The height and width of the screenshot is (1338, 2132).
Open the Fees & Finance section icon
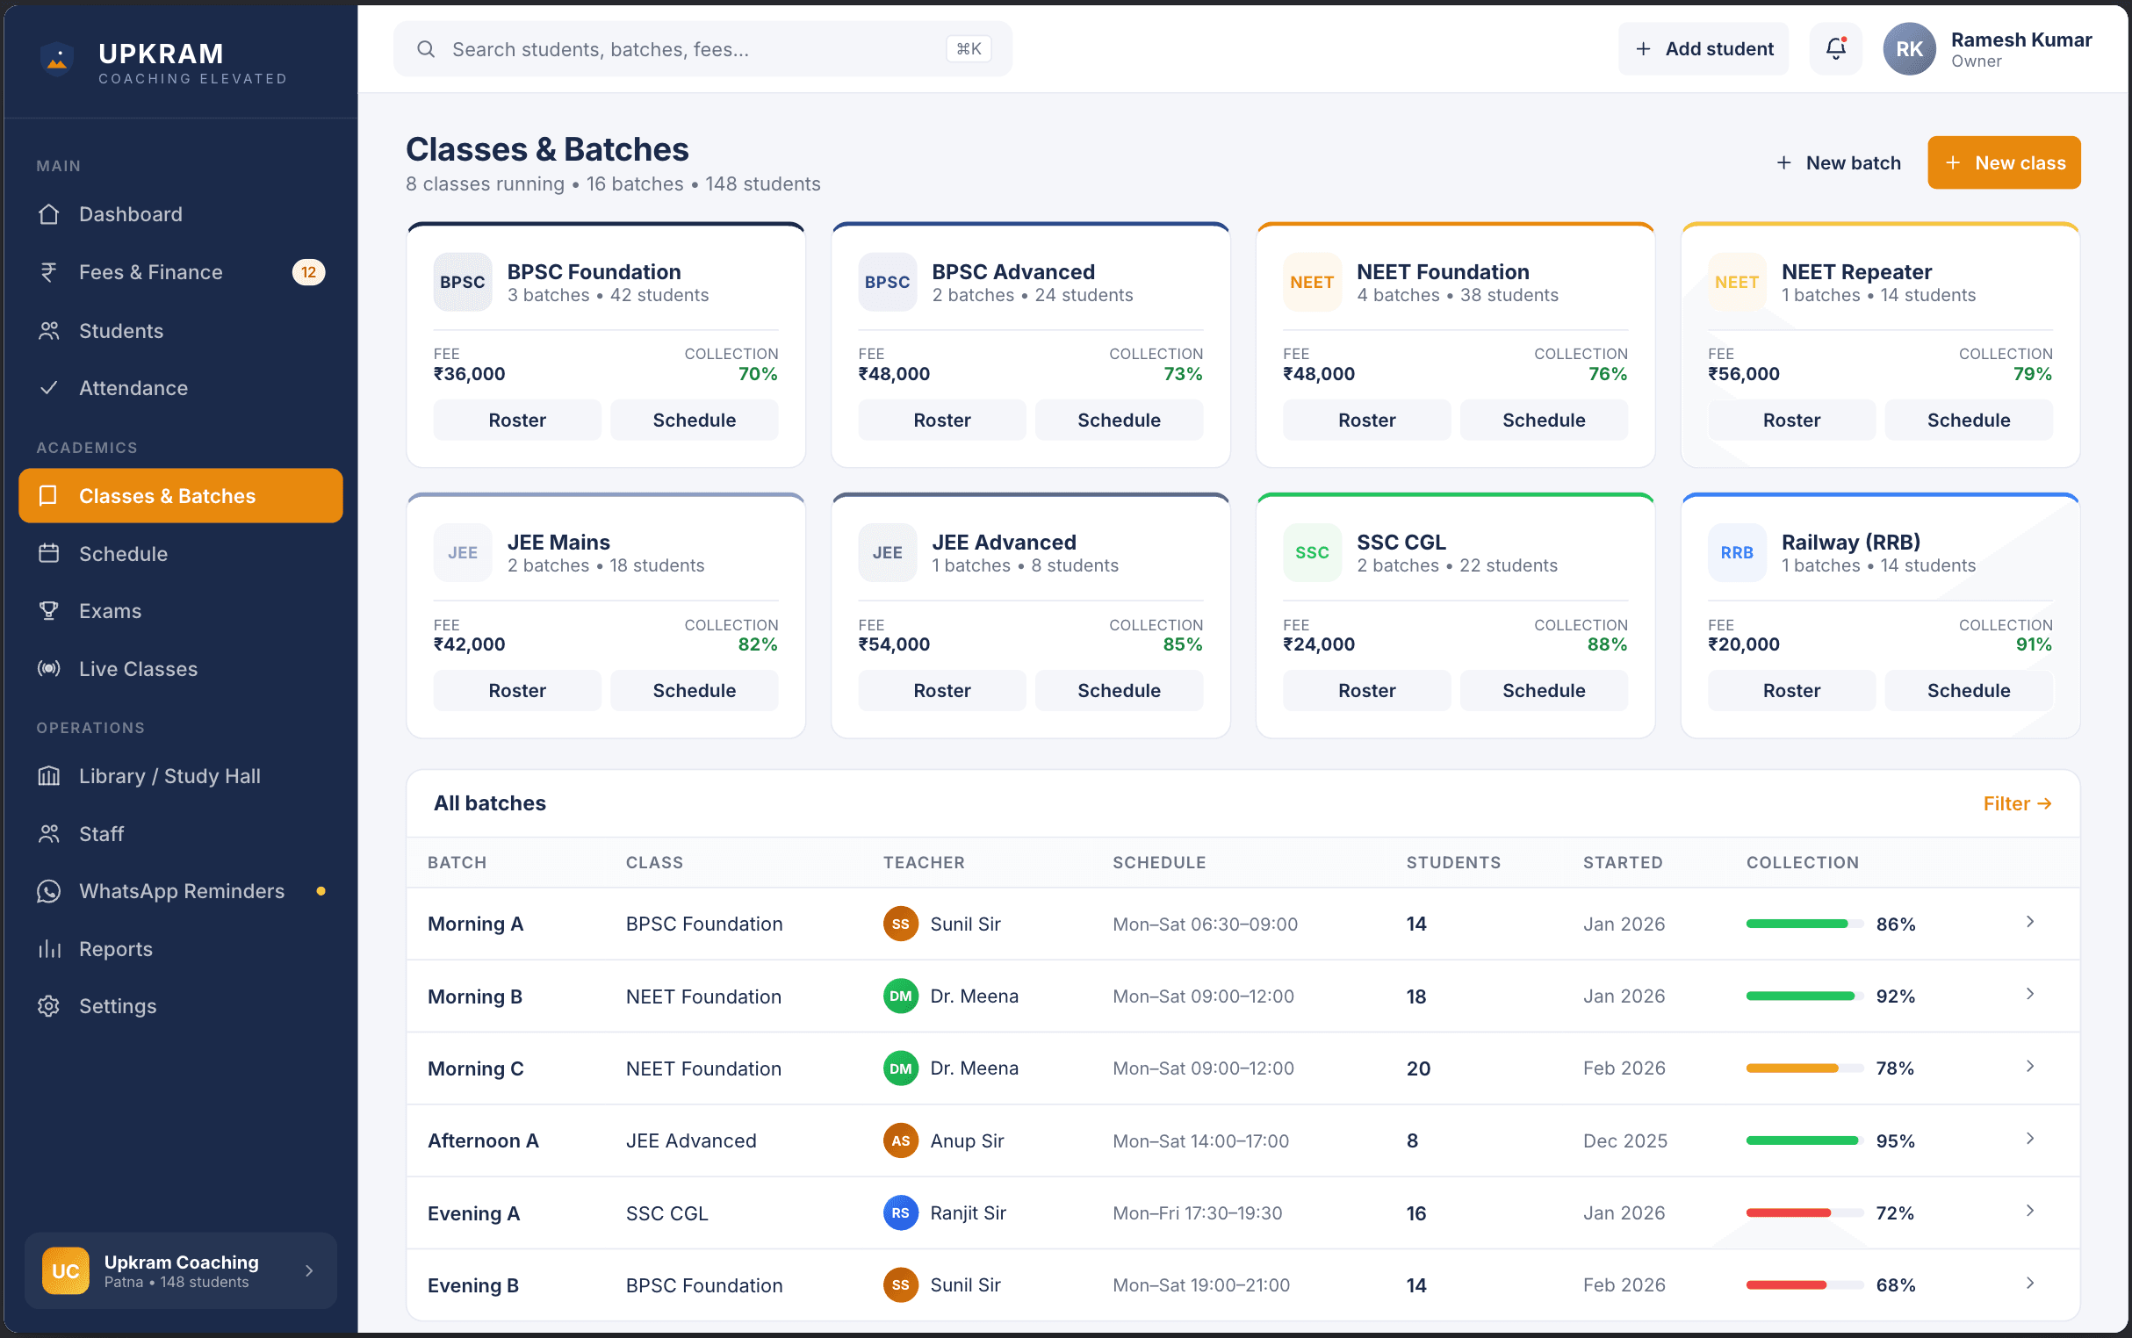click(x=49, y=271)
